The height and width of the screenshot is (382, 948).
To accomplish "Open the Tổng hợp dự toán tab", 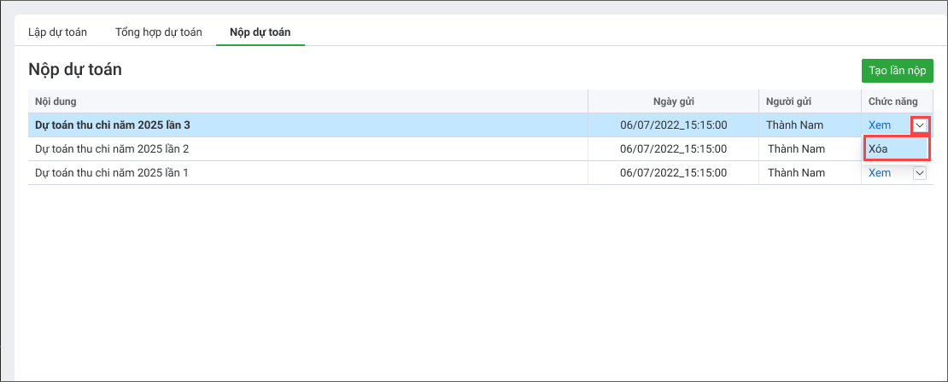I will click(158, 32).
